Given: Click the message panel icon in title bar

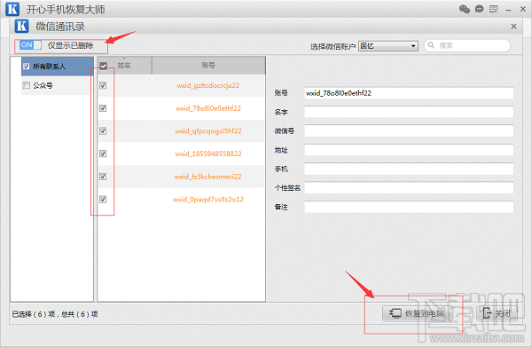Looking at the screenshot, I should tap(494, 9).
